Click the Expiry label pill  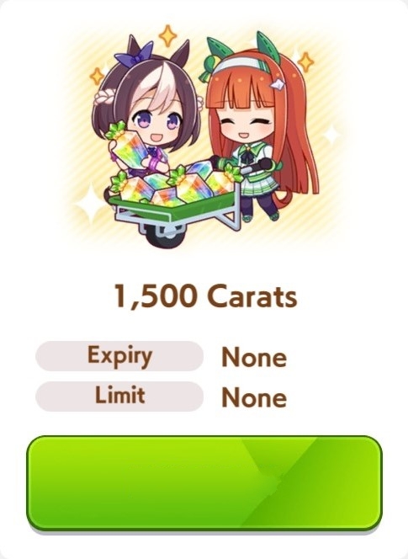119,356
